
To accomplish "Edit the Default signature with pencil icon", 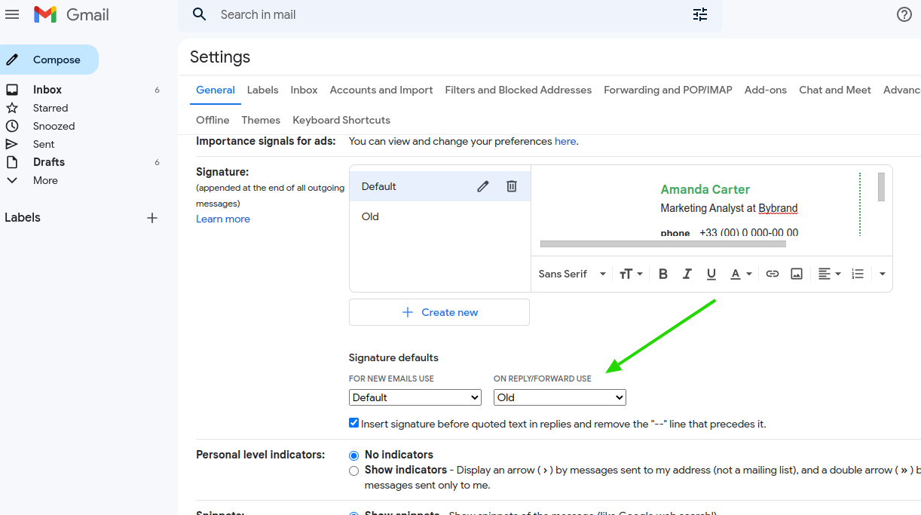I will (482, 185).
